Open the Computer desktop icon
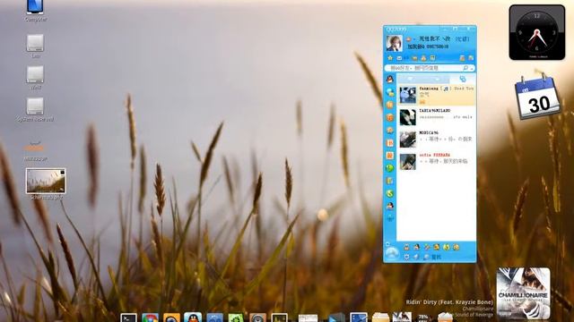The height and width of the screenshot is (322, 574). [35, 10]
